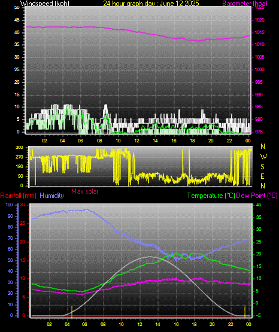The image size is (279, 332).
Task: Select the 80 humidity scale value
Action: (10, 227)
